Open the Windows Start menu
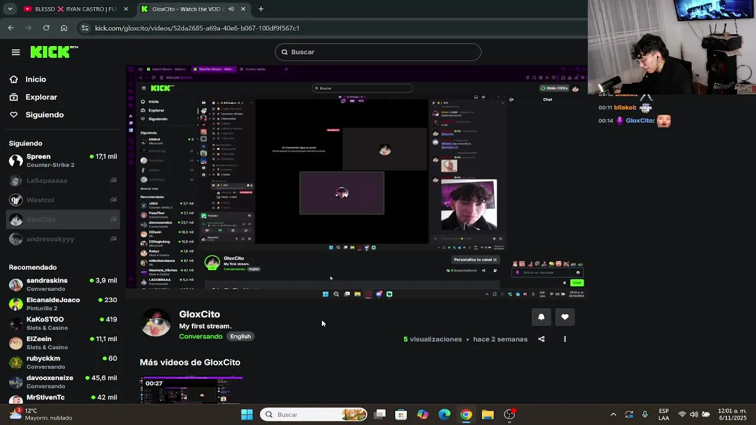Image resolution: width=756 pixels, height=425 pixels. click(x=247, y=414)
